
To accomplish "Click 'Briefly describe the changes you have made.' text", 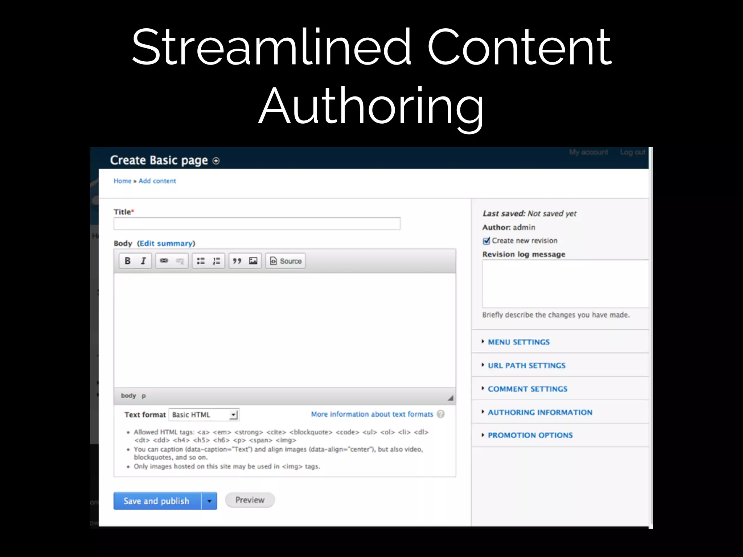I will tap(556, 315).
